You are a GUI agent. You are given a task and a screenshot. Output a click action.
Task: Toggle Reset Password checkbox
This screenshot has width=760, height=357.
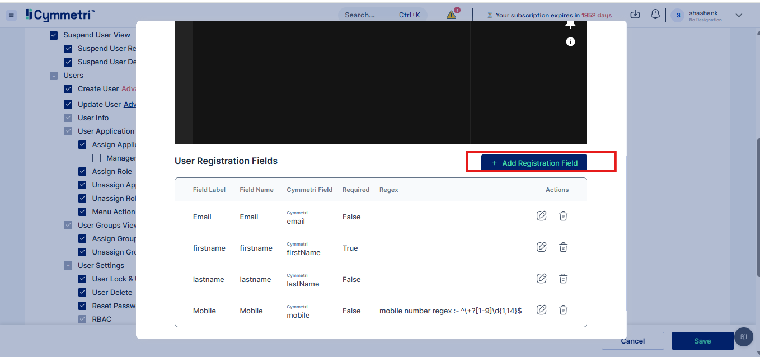[82, 306]
